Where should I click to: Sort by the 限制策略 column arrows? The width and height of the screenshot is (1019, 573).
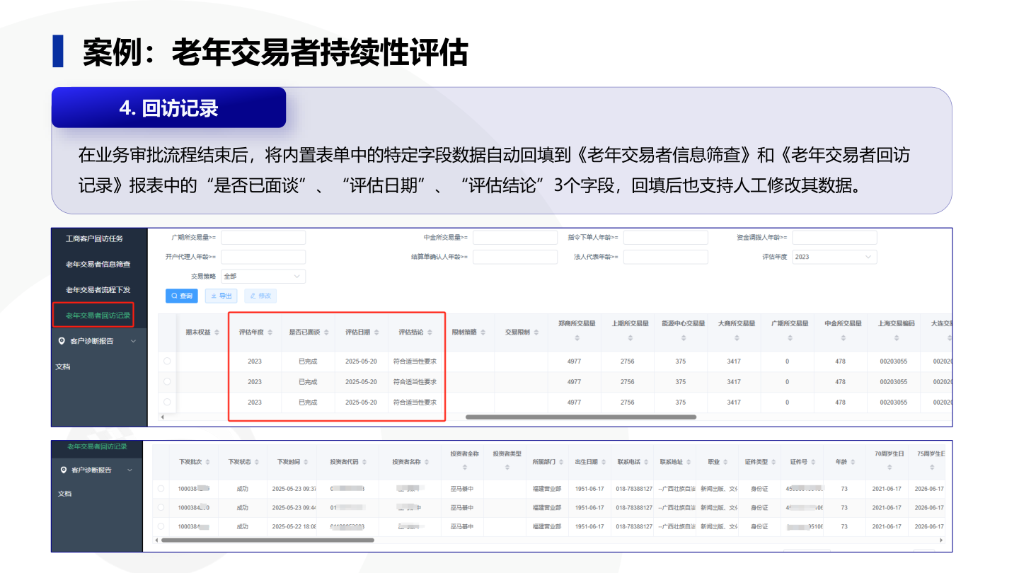tap(483, 332)
